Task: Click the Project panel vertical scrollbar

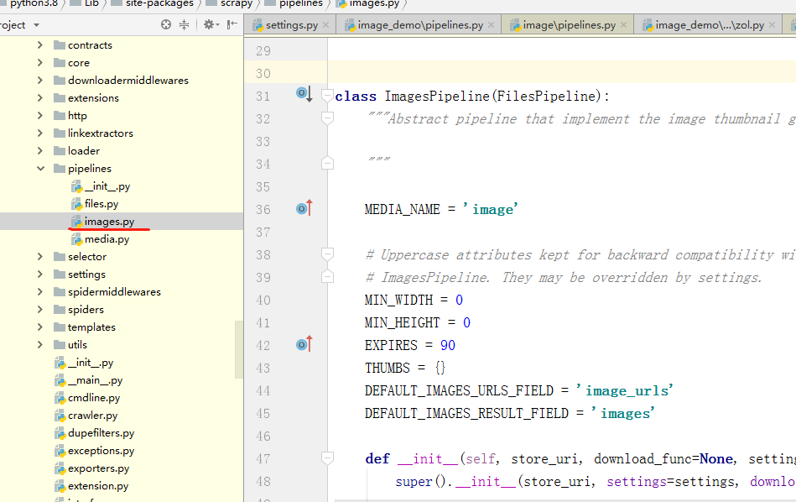Action: point(239,349)
